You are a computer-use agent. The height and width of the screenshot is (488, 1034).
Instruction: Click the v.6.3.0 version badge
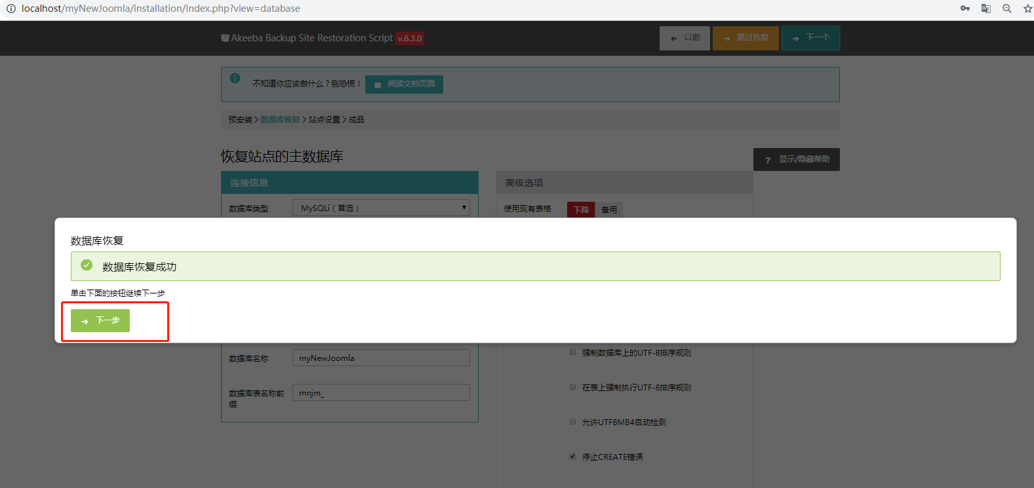point(410,38)
